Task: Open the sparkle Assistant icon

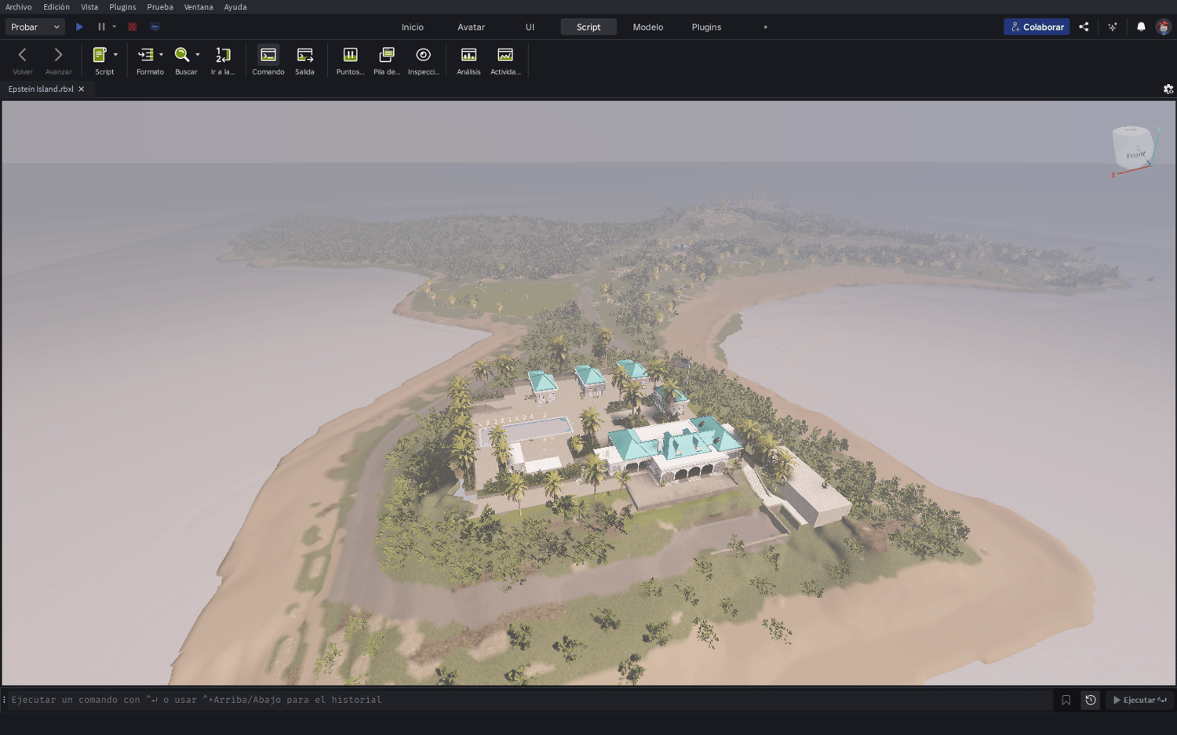Action: tap(1113, 27)
